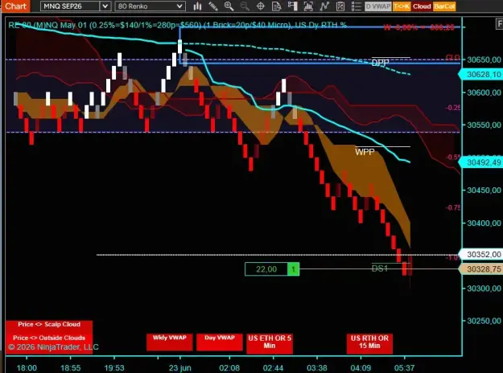The width and height of the screenshot is (503, 373).
Task: Click the WPP pivot label
Action: [365, 152]
